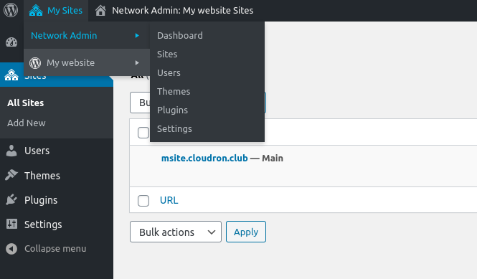Open the Dashboard gauge icon in sidebar
477x279 pixels.
point(11,42)
